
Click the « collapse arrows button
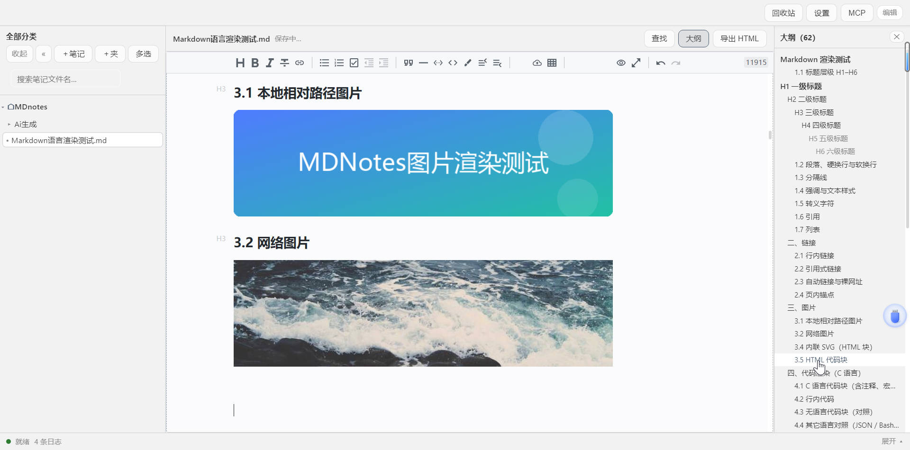44,54
